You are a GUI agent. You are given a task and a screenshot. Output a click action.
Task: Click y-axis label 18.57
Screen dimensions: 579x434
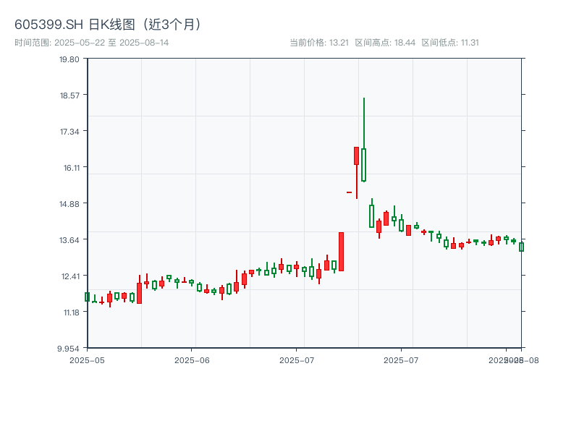69,95
